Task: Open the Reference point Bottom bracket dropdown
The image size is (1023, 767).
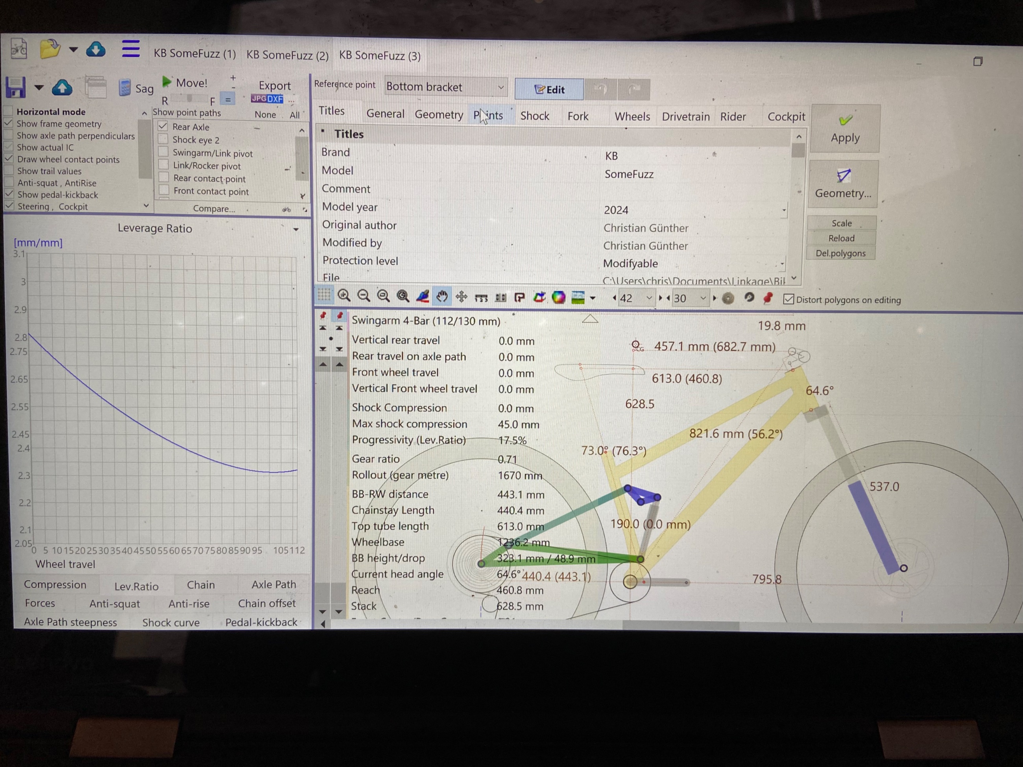Action: point(445,87)
